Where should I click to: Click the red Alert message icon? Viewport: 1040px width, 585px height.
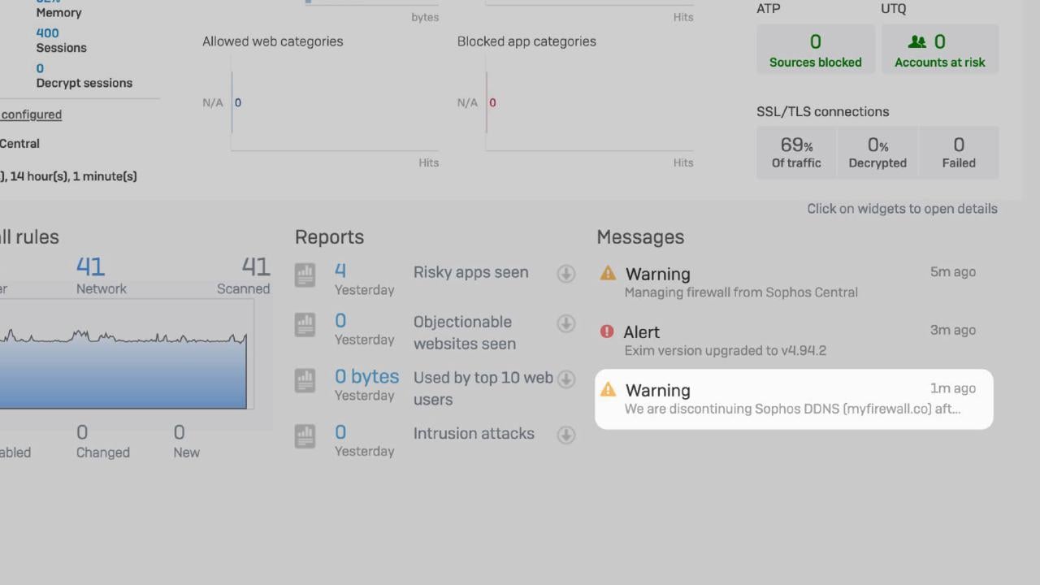(x=607, y=331)
